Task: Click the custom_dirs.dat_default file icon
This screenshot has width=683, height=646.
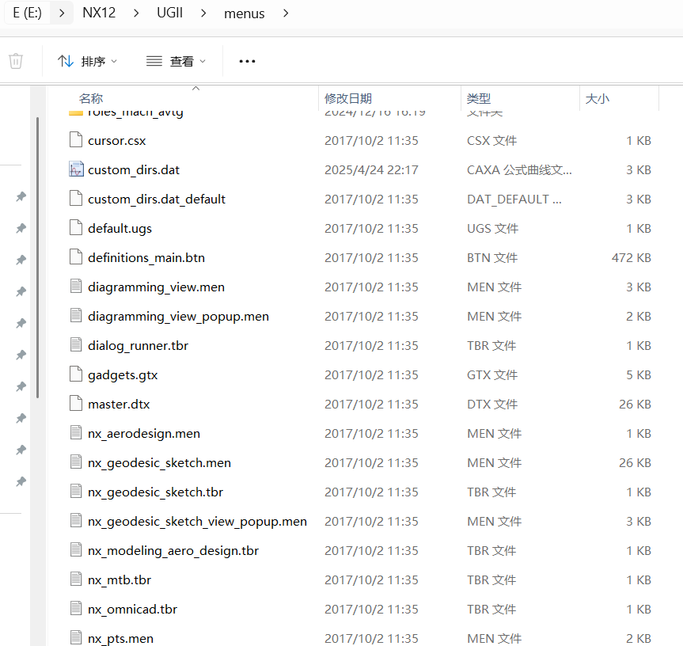Action: pyautogui.click(x=76, y=198)
